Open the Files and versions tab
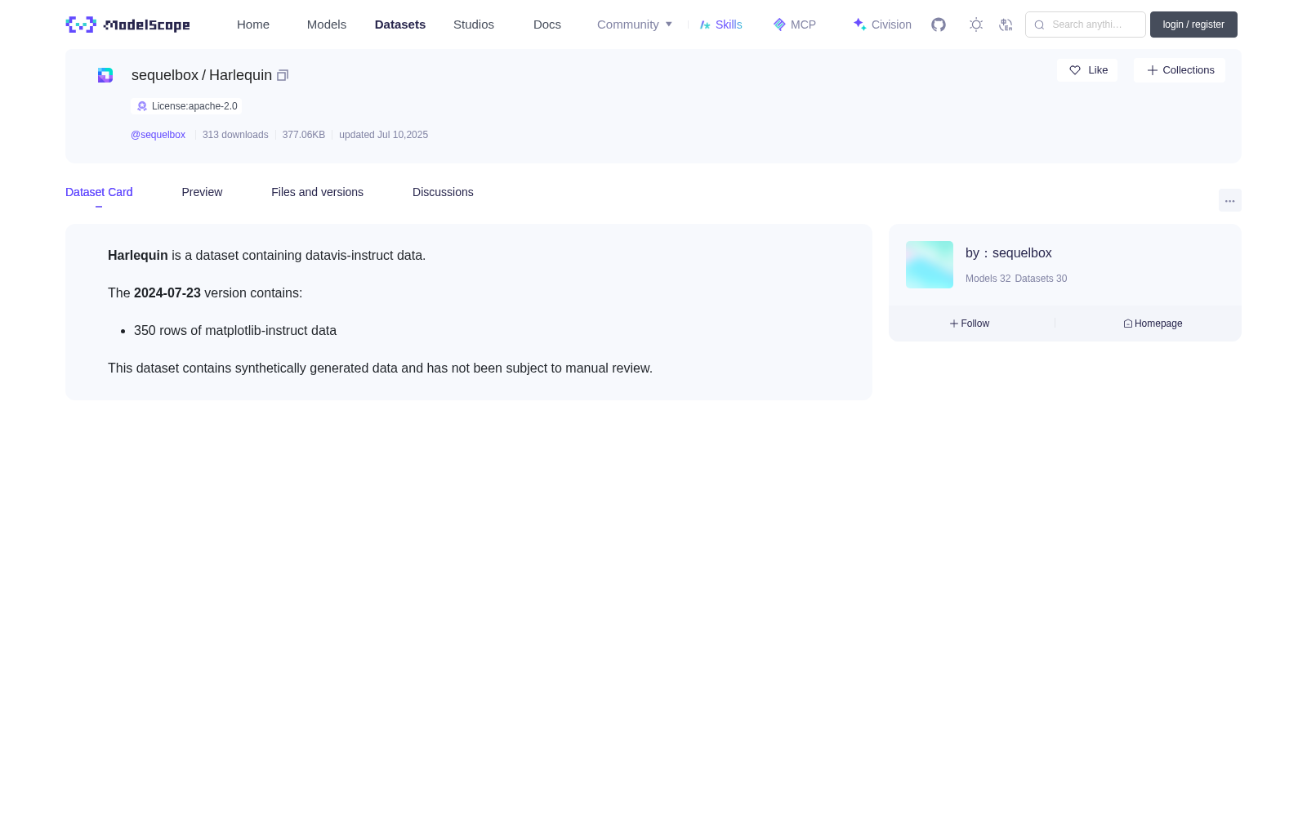 point(317,192)
